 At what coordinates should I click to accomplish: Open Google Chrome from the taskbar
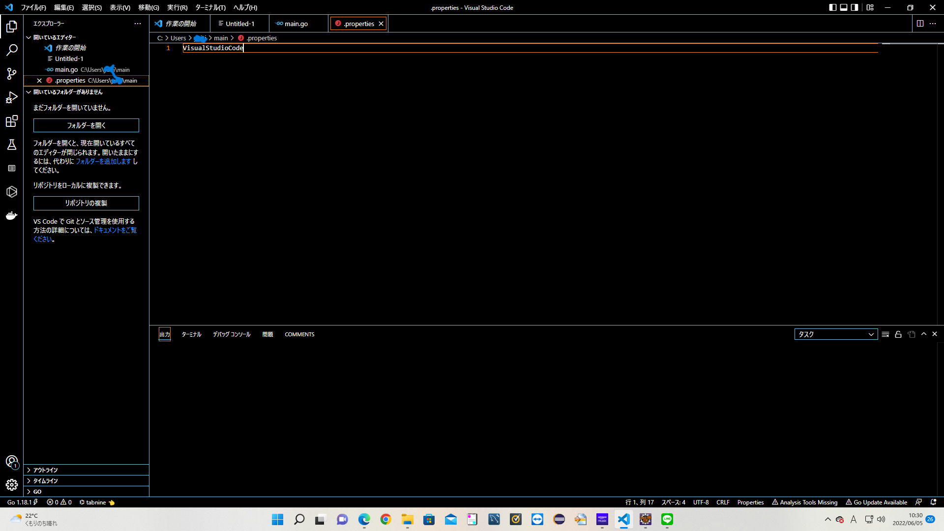tap(386, 519)
